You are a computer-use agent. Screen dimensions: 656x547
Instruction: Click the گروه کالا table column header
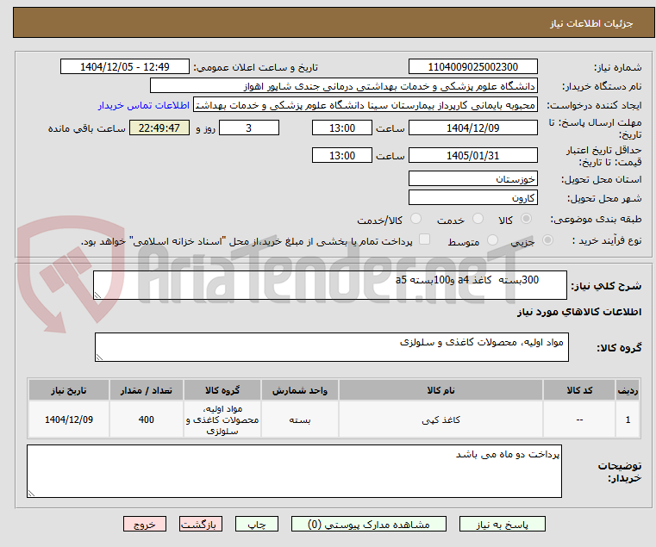[222, 390]
